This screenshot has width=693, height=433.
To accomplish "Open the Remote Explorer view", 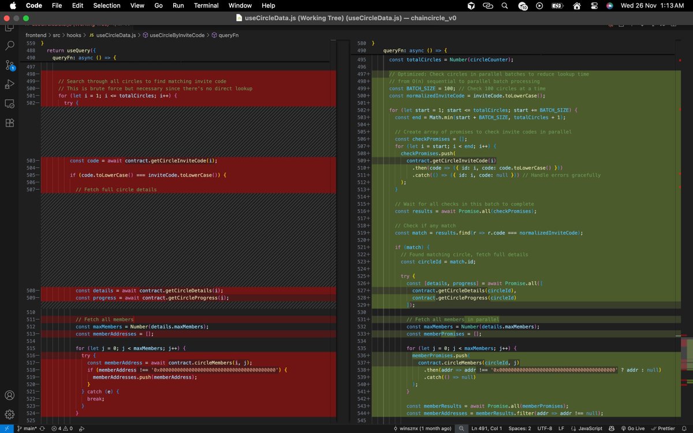I will (9, 104).
